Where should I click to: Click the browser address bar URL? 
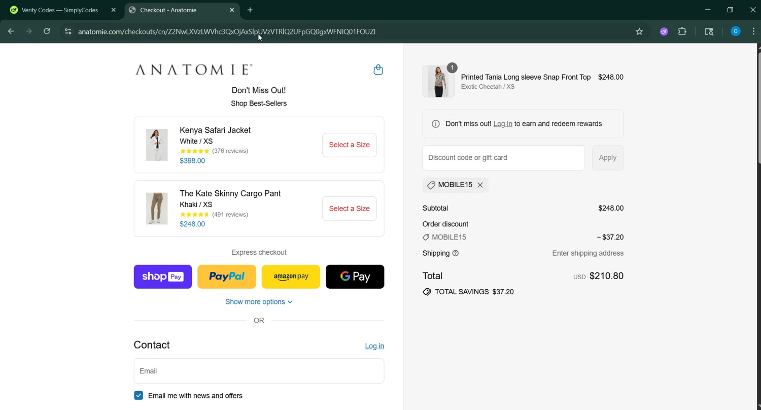[x=227, y=31]
